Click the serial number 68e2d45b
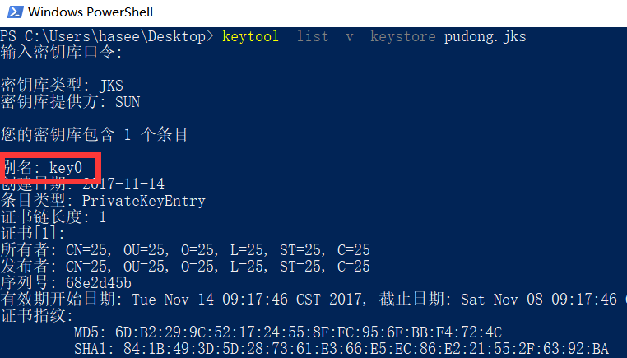627x358 pixels. point(99,283)
